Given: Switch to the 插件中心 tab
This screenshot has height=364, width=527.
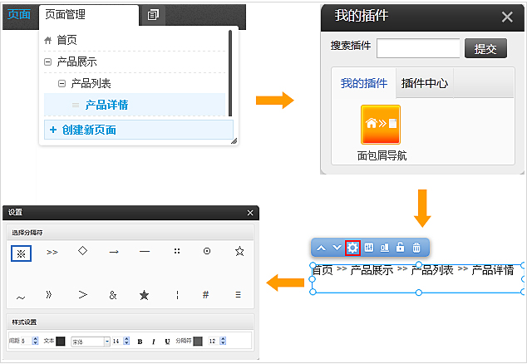Looking at the screenshot, I should [425, 83].
